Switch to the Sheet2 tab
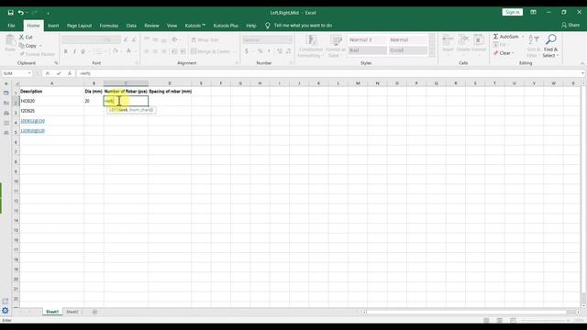This screenshot has width=587, height=330. click(72, 312)
